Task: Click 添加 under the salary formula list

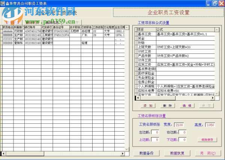Action: 148,106
